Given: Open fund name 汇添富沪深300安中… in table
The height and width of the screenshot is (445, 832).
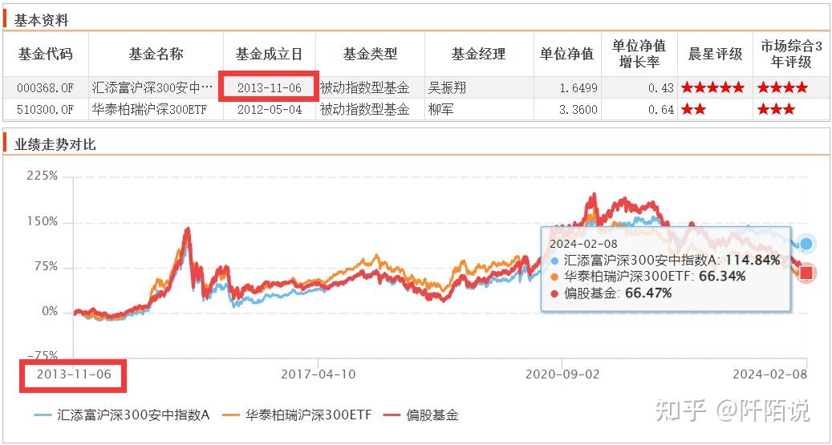Looking at the screenshot, I should click(x=152, y=88).
